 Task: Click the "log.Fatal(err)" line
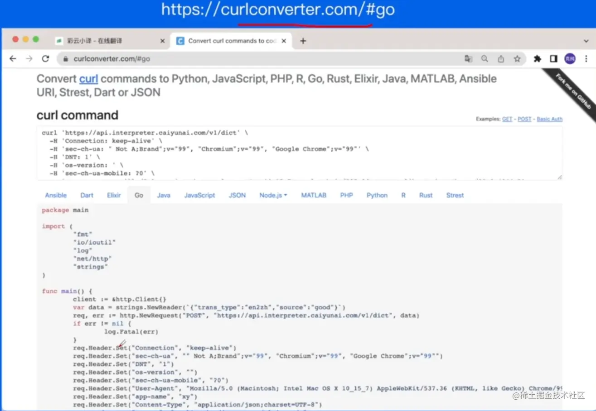131,332
